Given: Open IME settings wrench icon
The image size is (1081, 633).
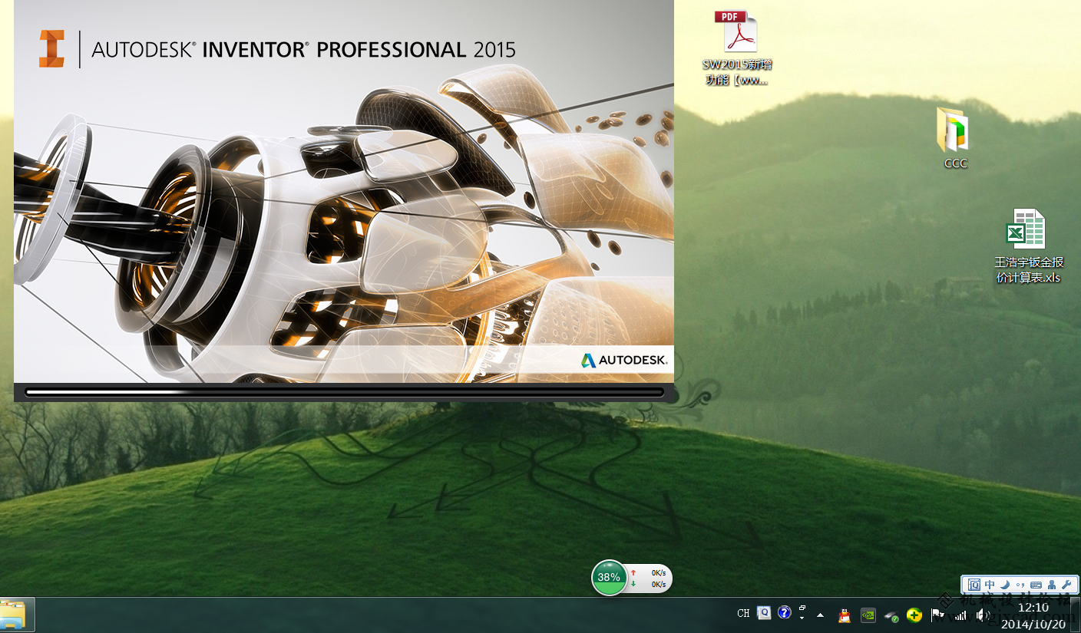Looking at the screenshot, I should tap(1066, 585).
